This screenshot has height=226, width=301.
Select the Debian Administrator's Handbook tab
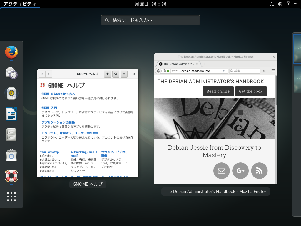point(178,64)
